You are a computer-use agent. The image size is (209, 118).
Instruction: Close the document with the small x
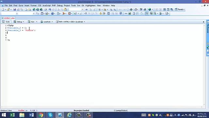(x=203, y=22)
